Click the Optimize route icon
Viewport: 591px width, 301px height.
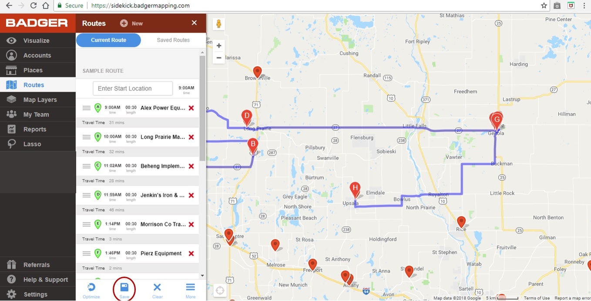(91, 288)
